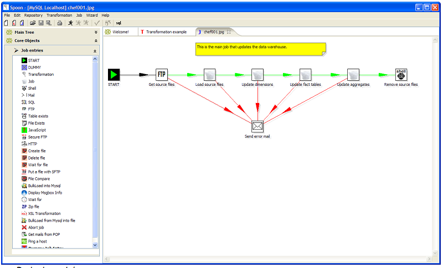Image resolution: width=443 pixels, height=268 pixels.
Task: Click the Print toolbar icon
Action: pyautogui.click(x=60, y=23)
